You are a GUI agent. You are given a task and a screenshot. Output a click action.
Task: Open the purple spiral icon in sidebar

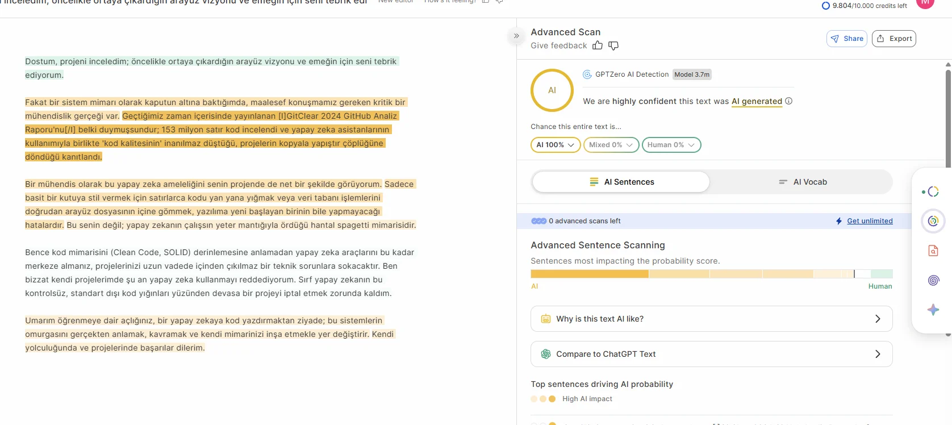click(x=933, y=280)
